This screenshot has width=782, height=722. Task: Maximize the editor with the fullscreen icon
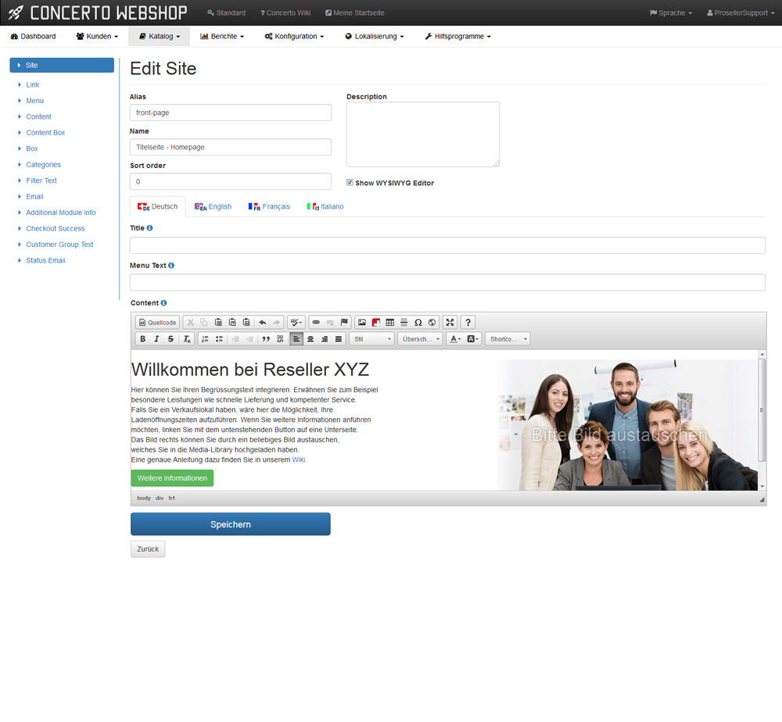pyautogui.click(x=450, y=323)
